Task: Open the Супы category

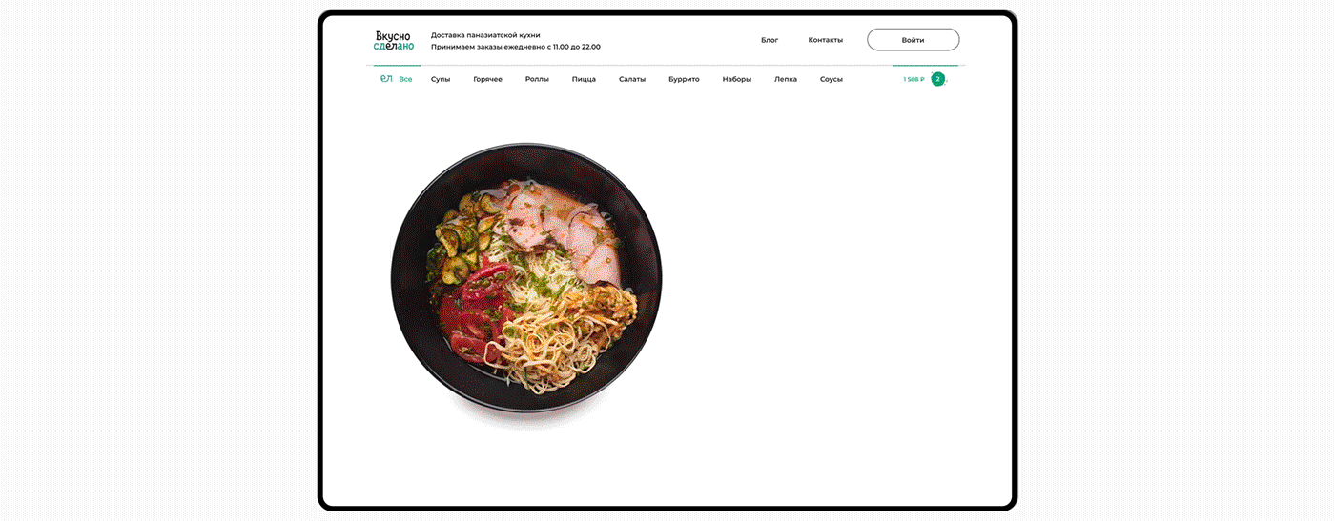Action: 441,79
